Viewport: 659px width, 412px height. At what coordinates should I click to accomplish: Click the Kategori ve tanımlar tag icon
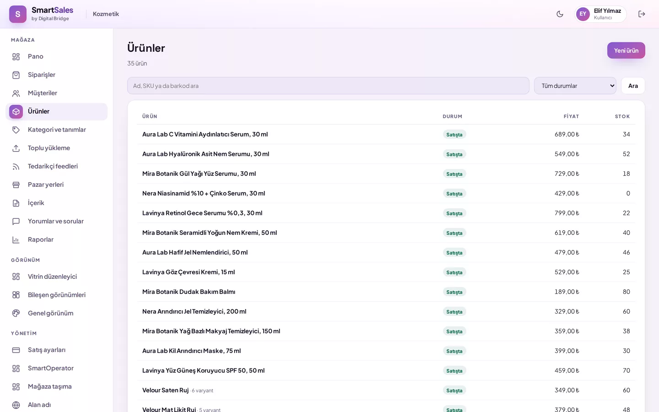[16, 130]
